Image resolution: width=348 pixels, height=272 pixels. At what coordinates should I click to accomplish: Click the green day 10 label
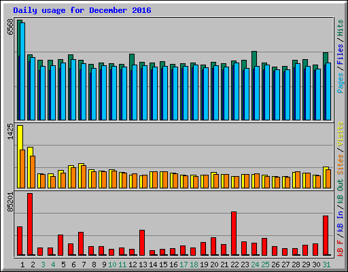click(112, 265)
